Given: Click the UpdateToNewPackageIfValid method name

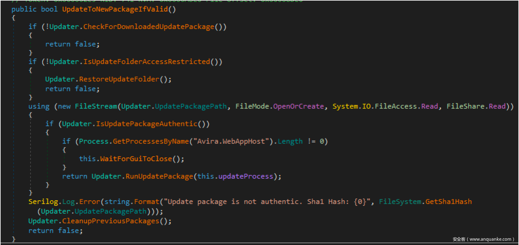Looking at the screenshot, I should tap(115, 9).
